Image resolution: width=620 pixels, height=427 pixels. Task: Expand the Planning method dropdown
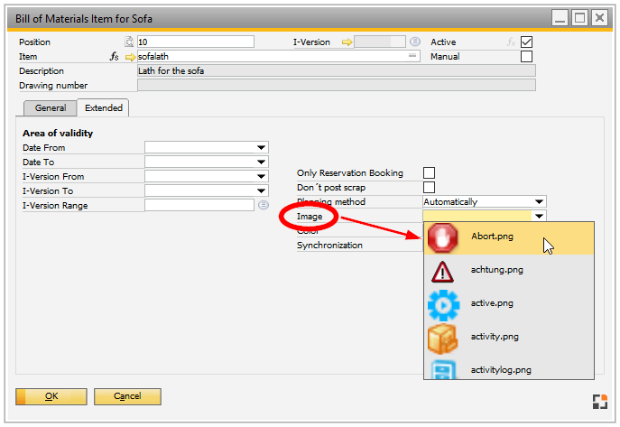(x=539, y=202)
